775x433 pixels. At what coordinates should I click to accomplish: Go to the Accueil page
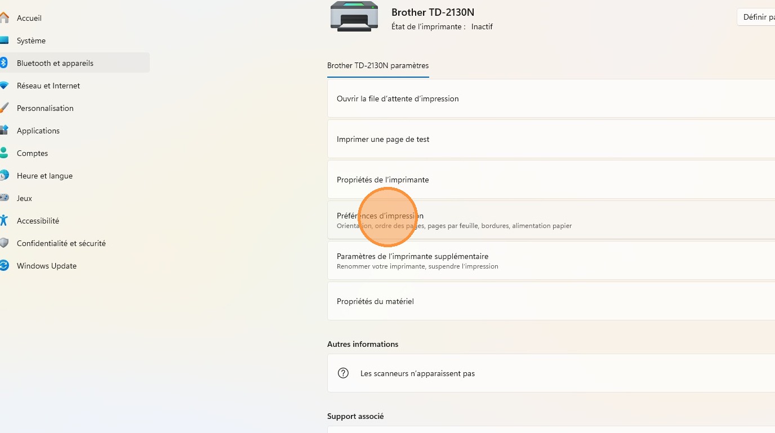point(29,18)
